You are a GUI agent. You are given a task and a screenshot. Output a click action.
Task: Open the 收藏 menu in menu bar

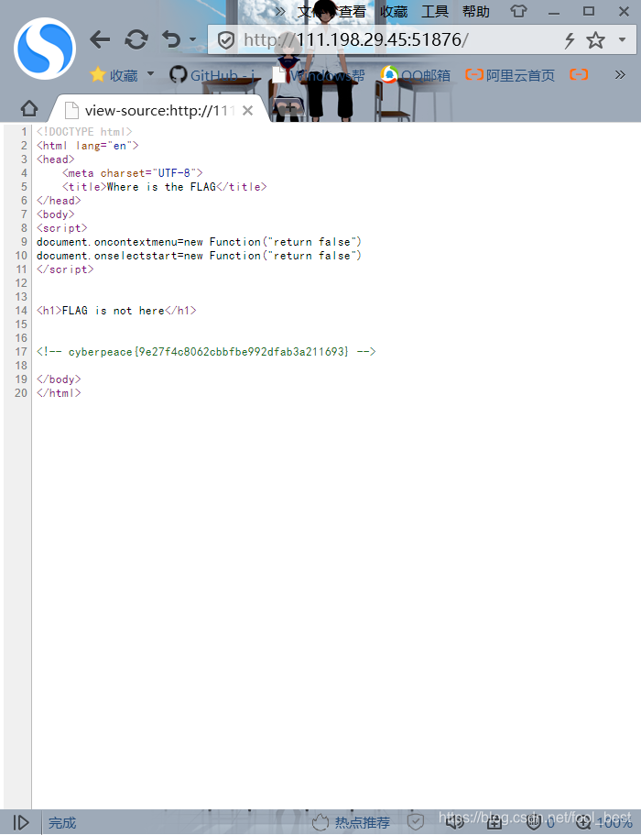pos(394,11)
